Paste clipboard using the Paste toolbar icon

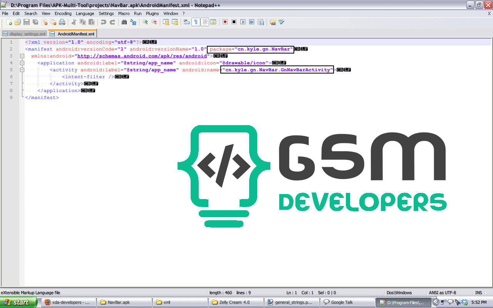[x=91, y=22]
